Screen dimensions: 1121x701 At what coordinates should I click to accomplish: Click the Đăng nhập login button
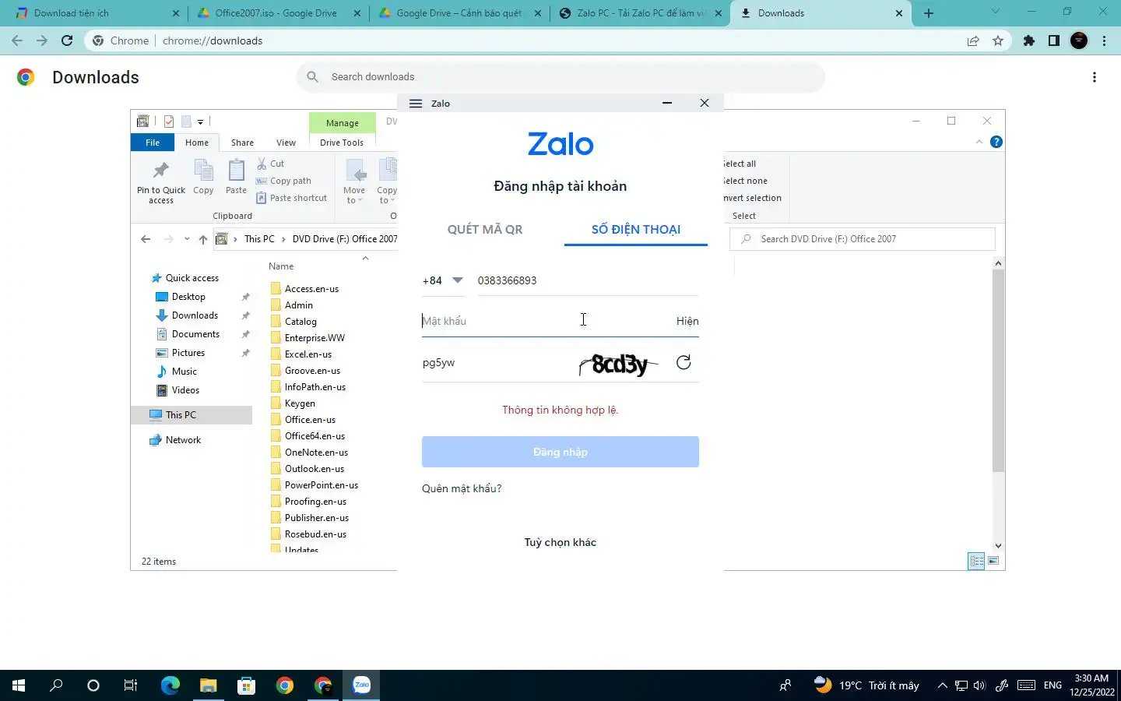[x=560, y=452]
